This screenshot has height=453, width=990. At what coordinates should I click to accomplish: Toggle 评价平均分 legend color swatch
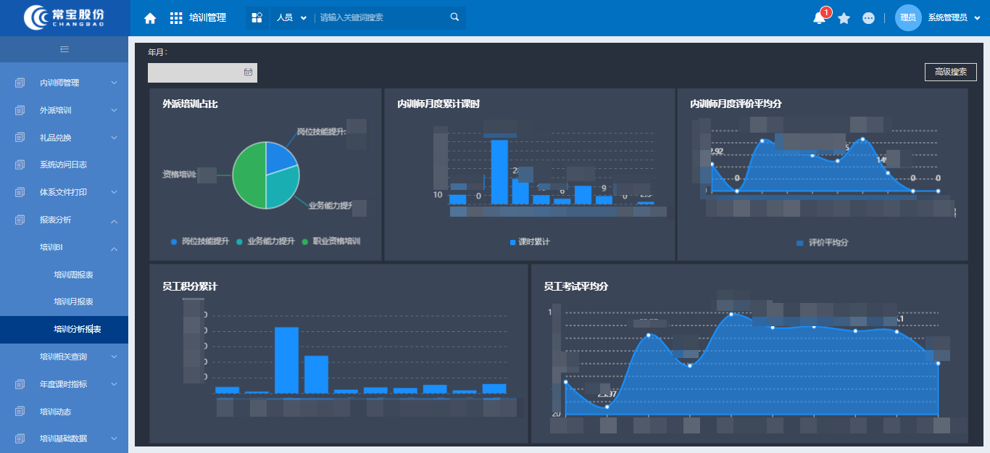[x=800, y=243]
